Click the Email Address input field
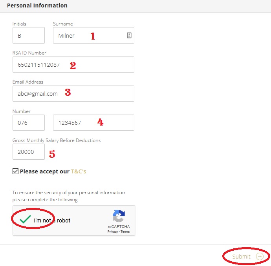Image resolution: width=271 pixels, height=266 pixels. tap(73, 94)
